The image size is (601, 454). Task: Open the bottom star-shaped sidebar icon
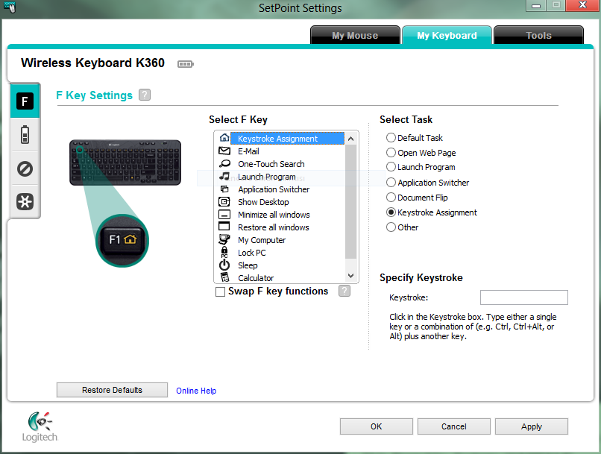25,202
